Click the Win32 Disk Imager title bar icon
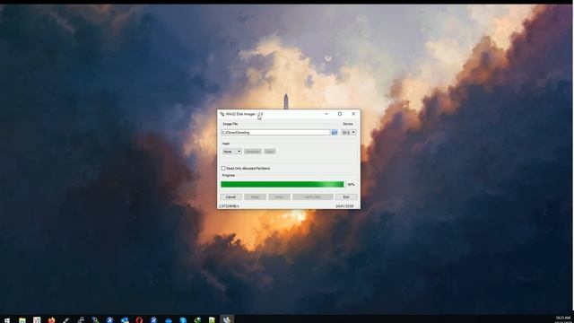The image size is (574, 323). tap(222, 114)
